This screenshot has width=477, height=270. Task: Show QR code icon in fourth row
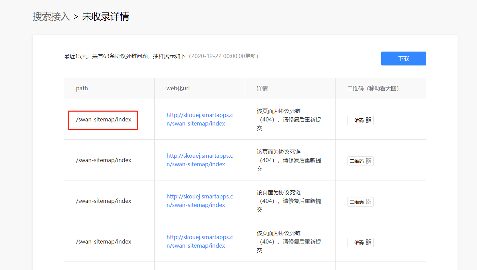[360, 242]
